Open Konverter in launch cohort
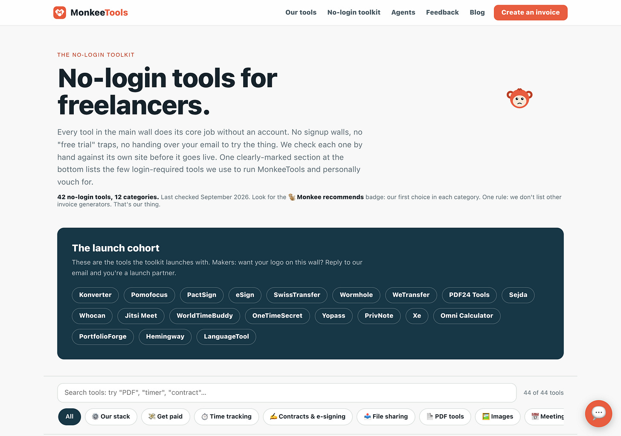The height and width of the screenshot is (436, 621). (x=95, y=295)
